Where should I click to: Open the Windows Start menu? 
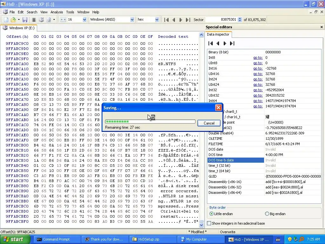[15, 240]
